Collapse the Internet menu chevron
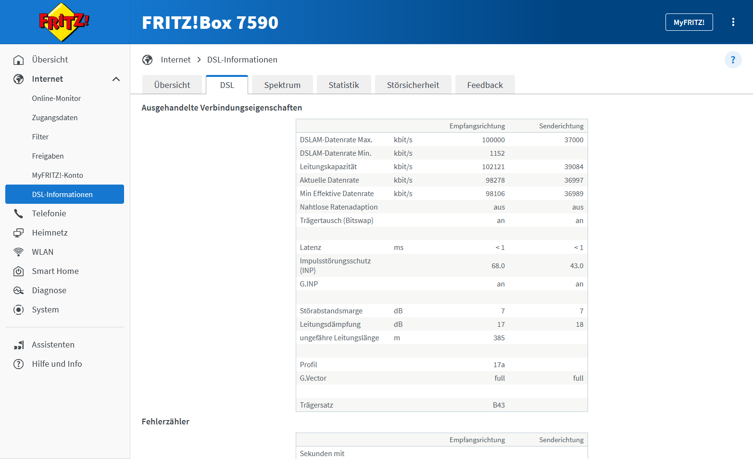 [x=116, y=79]
